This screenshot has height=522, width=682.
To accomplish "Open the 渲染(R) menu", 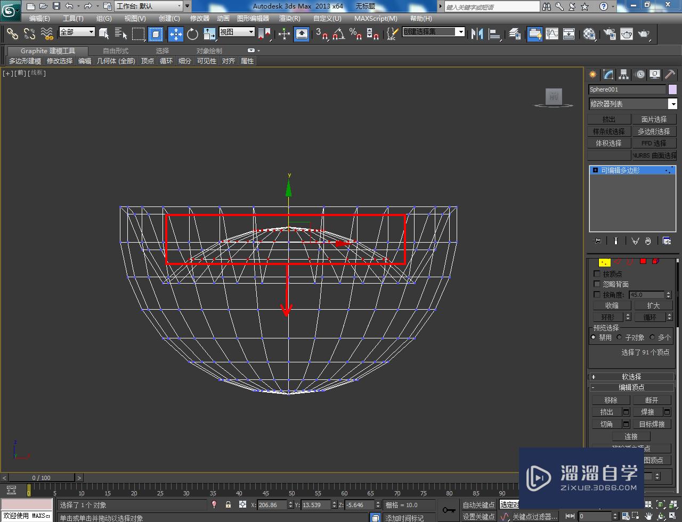I will tap(289, 18).
